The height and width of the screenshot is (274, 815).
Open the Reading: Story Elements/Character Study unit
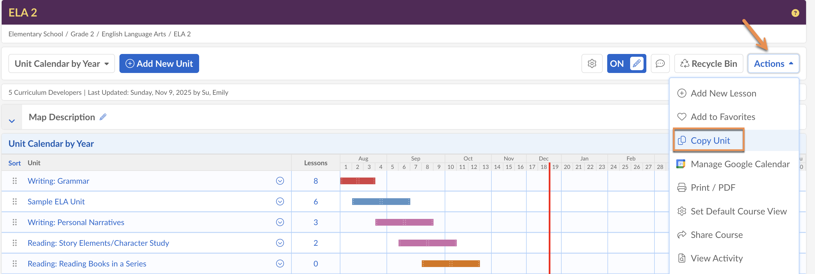tap(98, 243)
